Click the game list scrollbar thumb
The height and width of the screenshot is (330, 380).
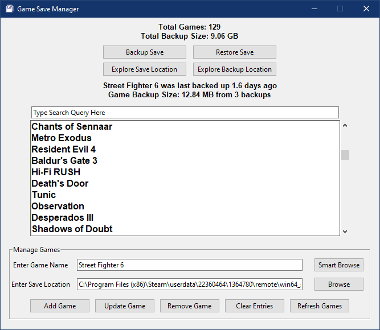click(345, 155)
